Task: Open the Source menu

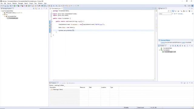Action: [9, 3]
